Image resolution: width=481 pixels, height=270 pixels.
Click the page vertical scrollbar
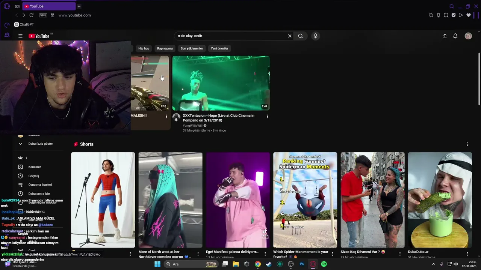coord(479,79)
